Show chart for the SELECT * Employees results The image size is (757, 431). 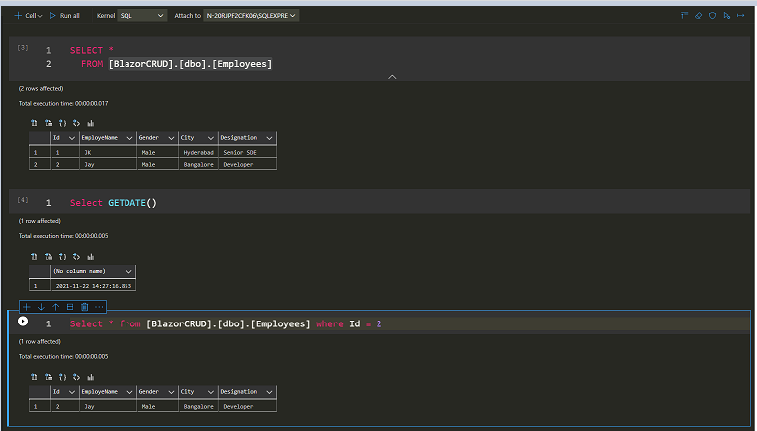point(91,123)
